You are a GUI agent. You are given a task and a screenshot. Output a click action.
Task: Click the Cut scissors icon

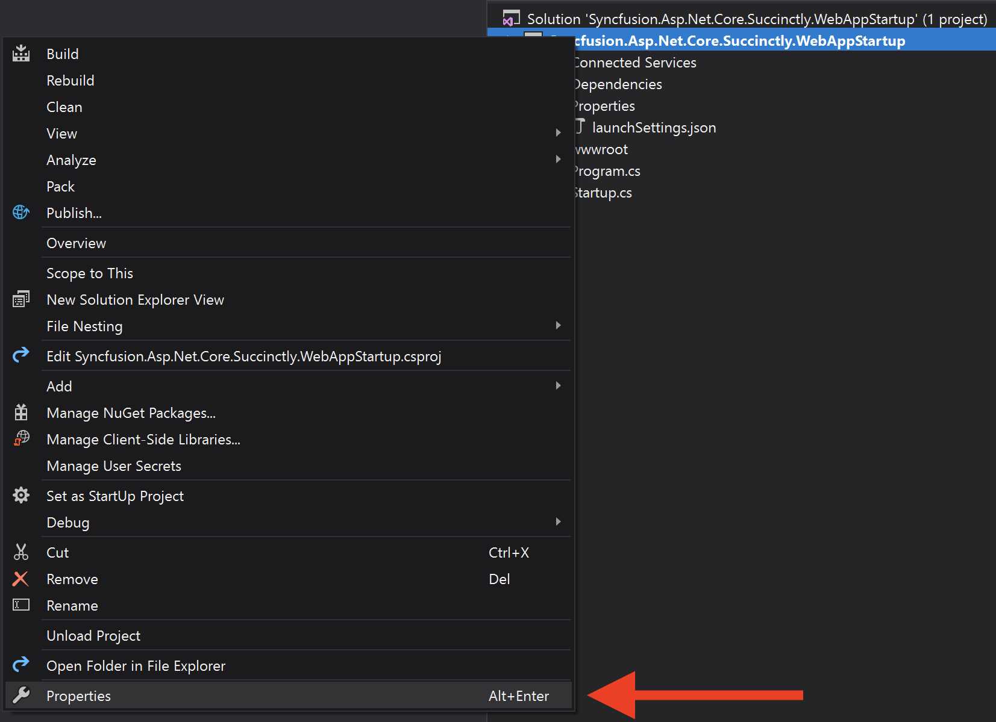tap(21, 552)
